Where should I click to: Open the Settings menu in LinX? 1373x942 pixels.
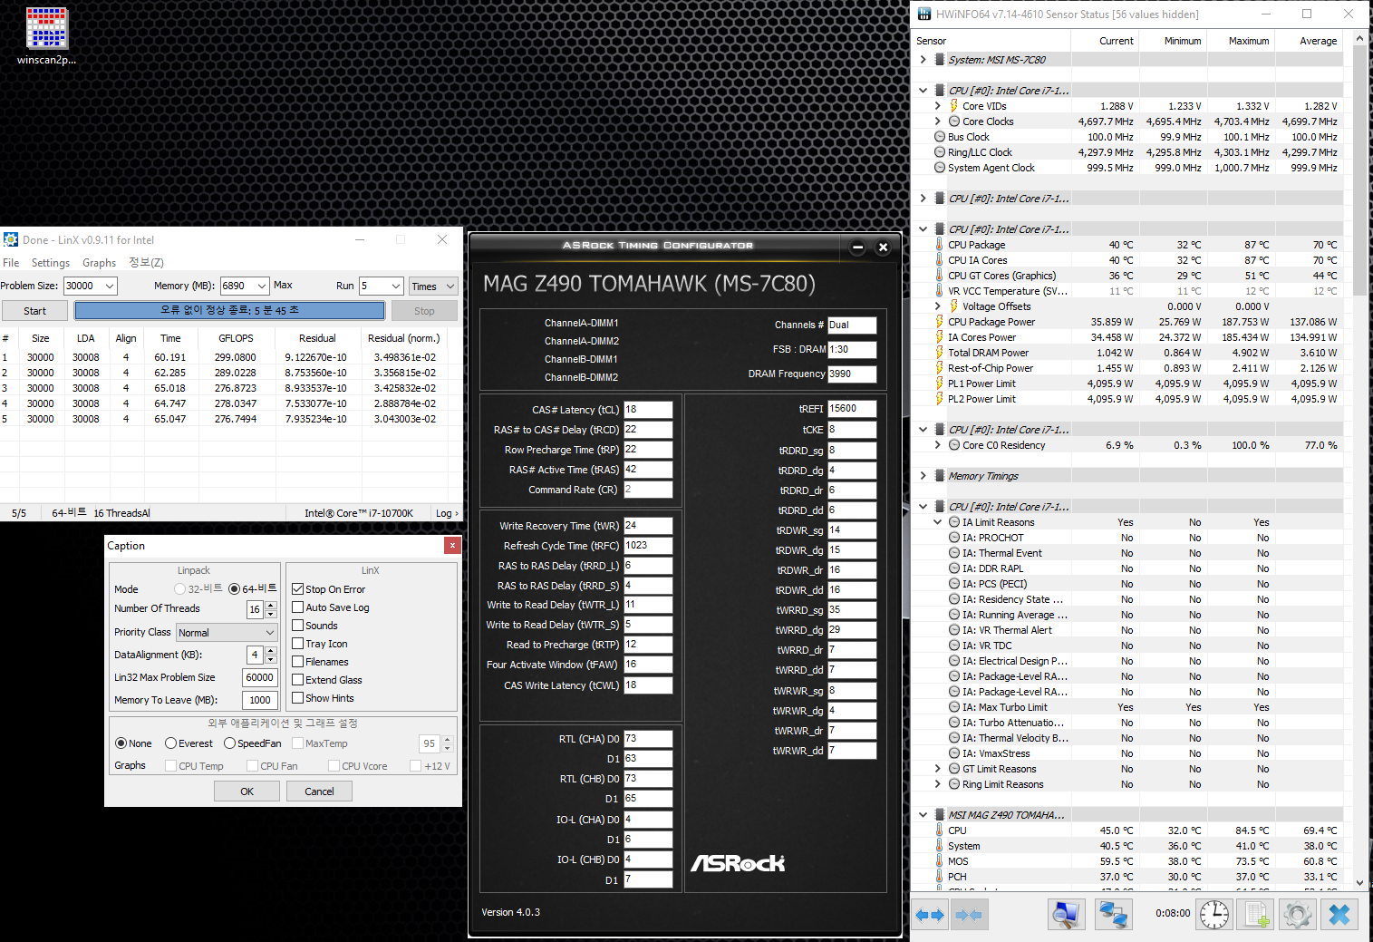[51, 263]
